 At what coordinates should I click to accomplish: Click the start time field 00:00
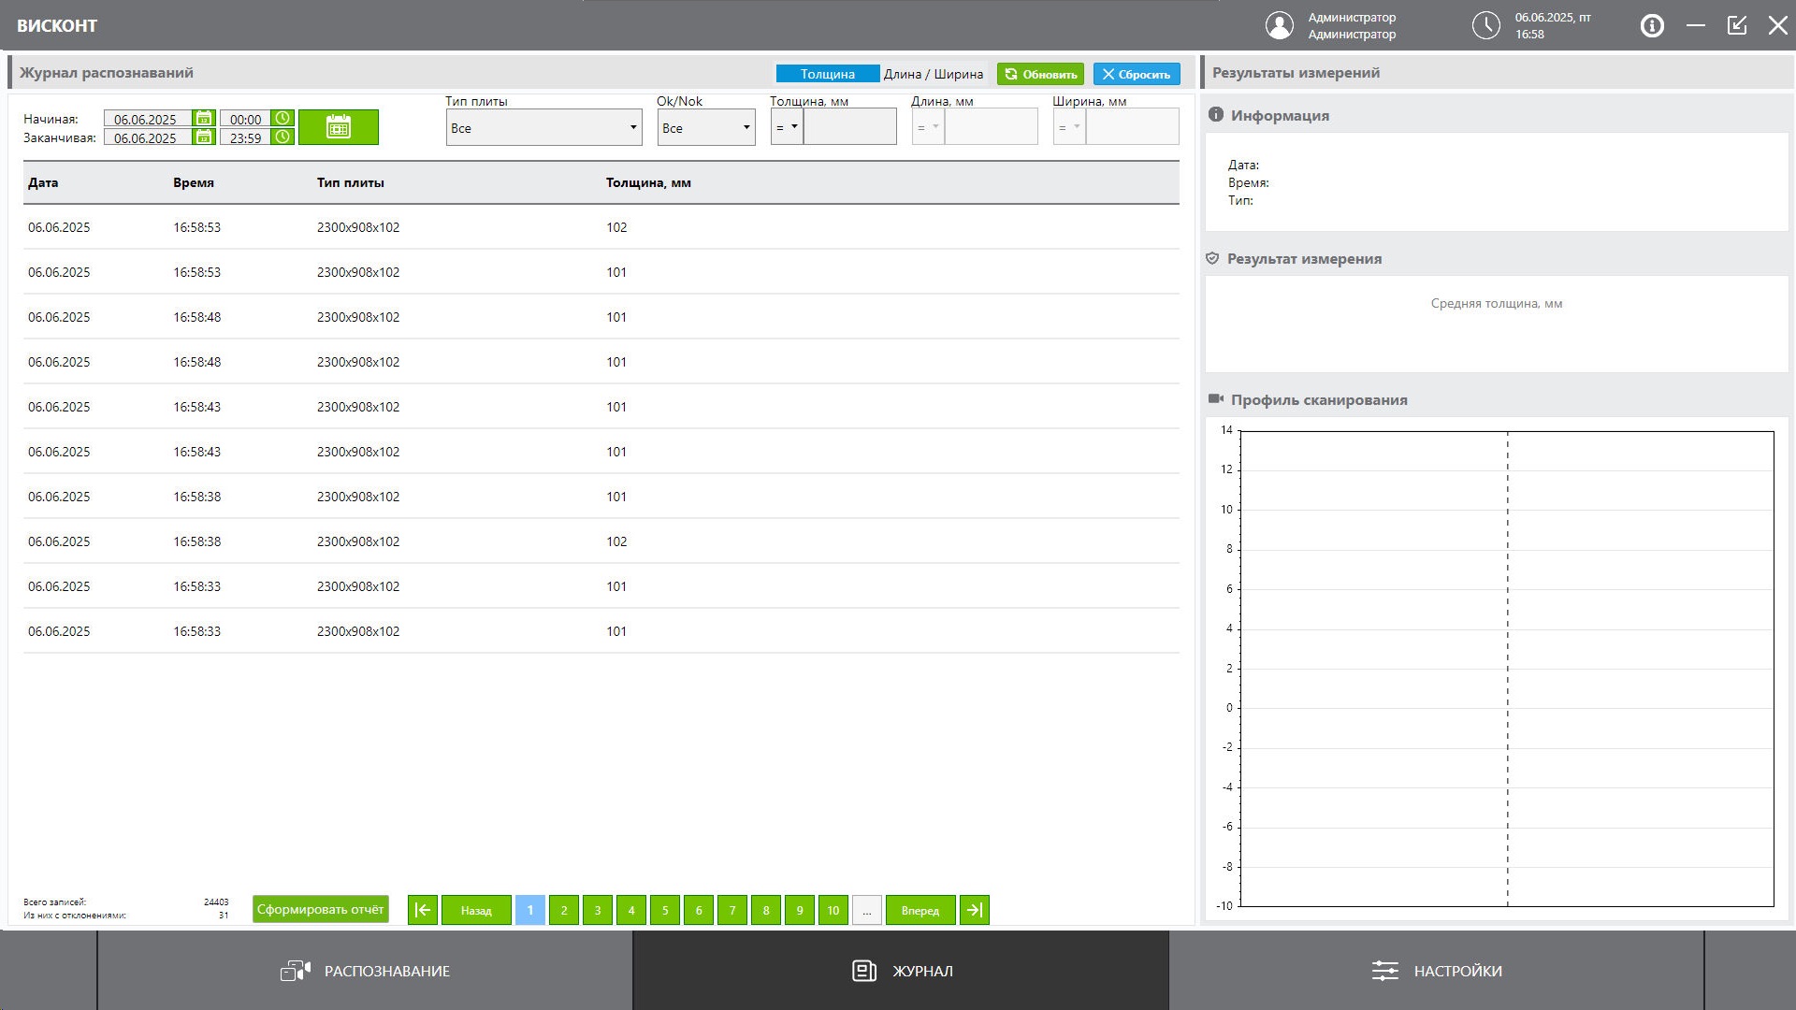tap(245, 119)
